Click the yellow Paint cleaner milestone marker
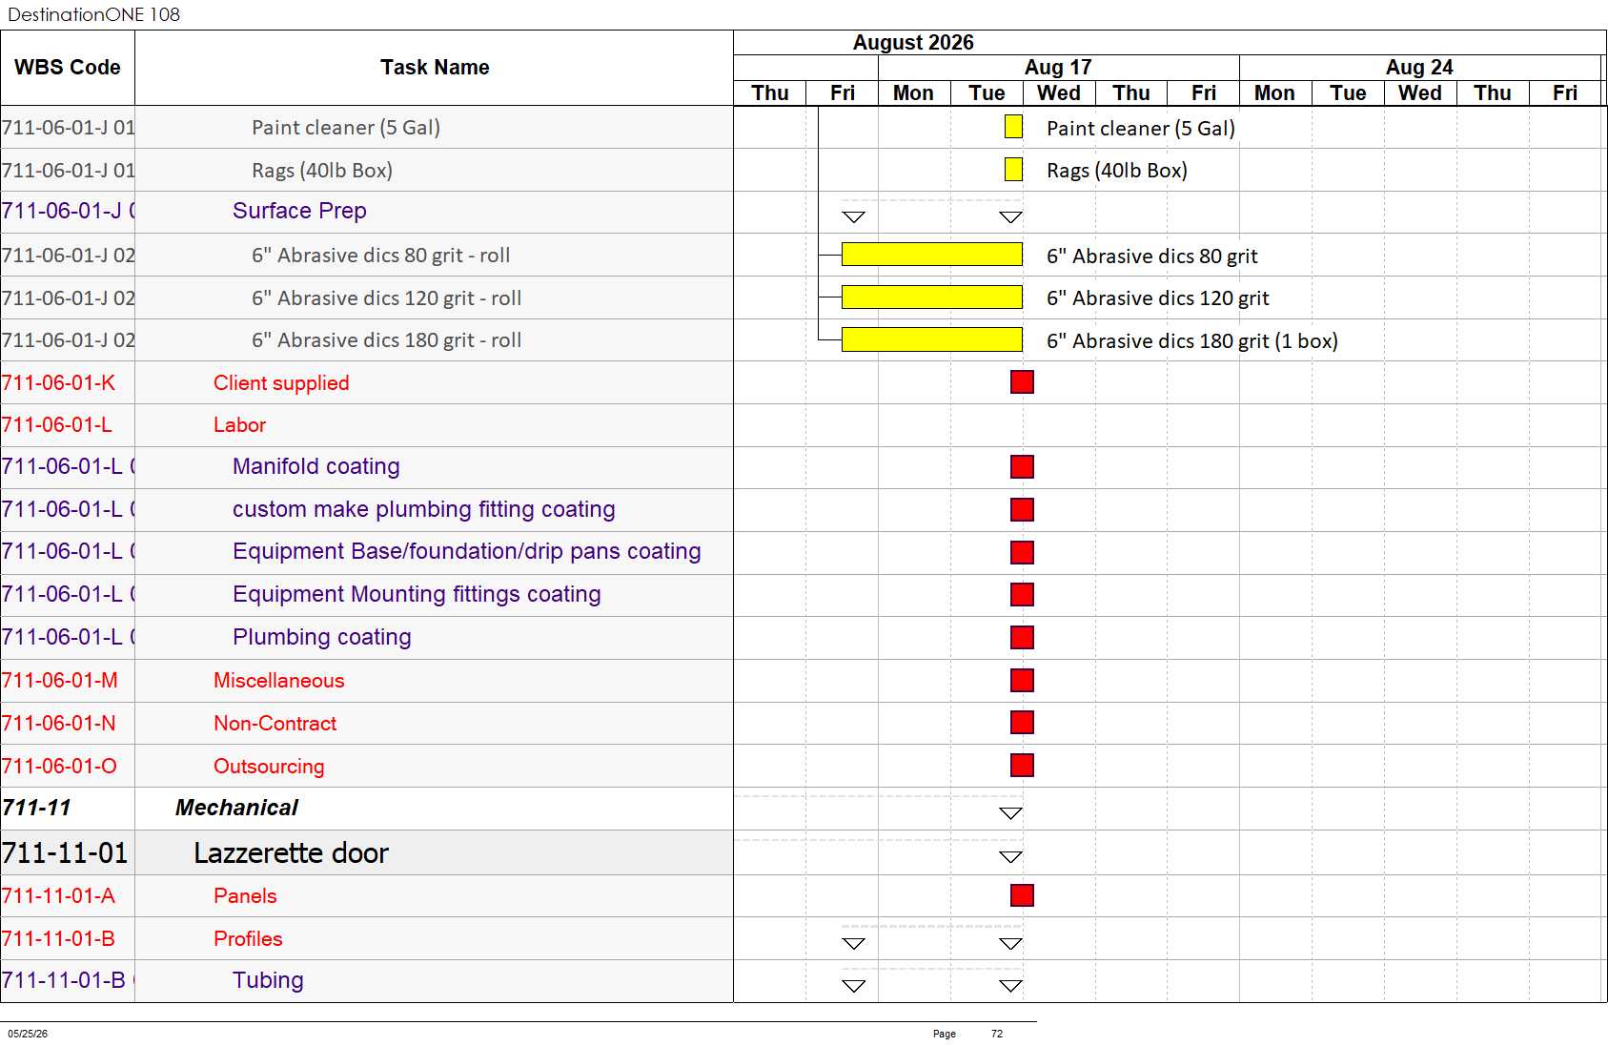Image resolution: width=1608 pixels, height=1046 pixels. point(1013,127)
